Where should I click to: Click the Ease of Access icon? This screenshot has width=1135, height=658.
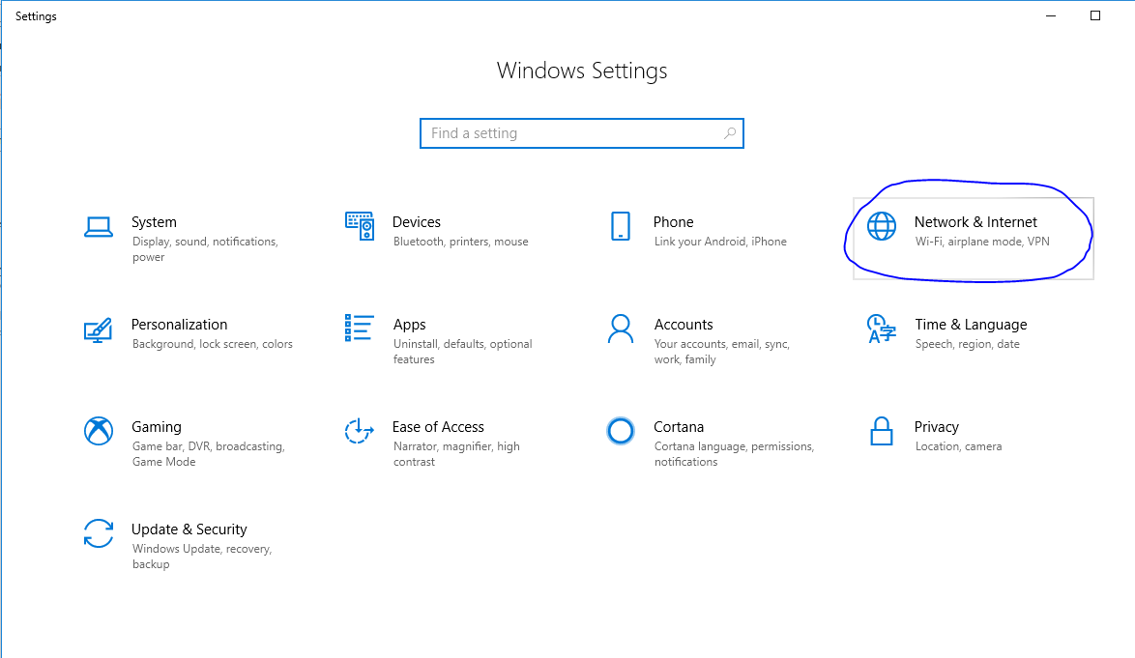pos(360,431)
